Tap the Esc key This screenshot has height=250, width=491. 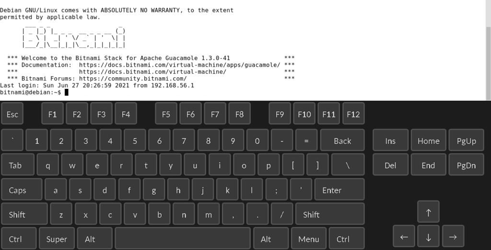[12, 113]
